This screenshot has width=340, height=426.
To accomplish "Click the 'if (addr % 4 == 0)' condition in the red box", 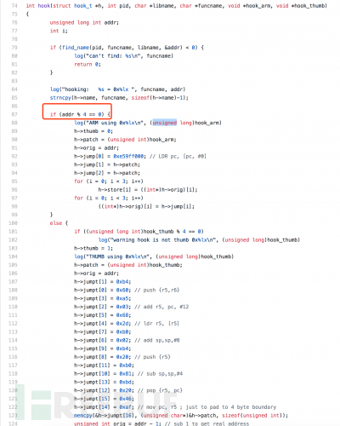I will [76, 114].
